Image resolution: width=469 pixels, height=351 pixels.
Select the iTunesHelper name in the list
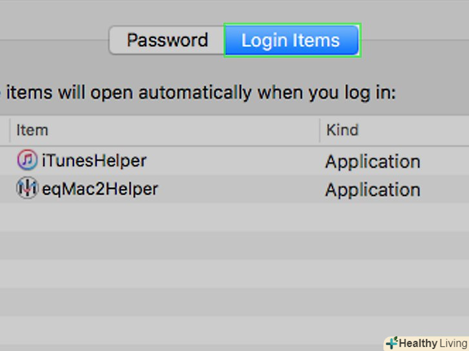94,161
